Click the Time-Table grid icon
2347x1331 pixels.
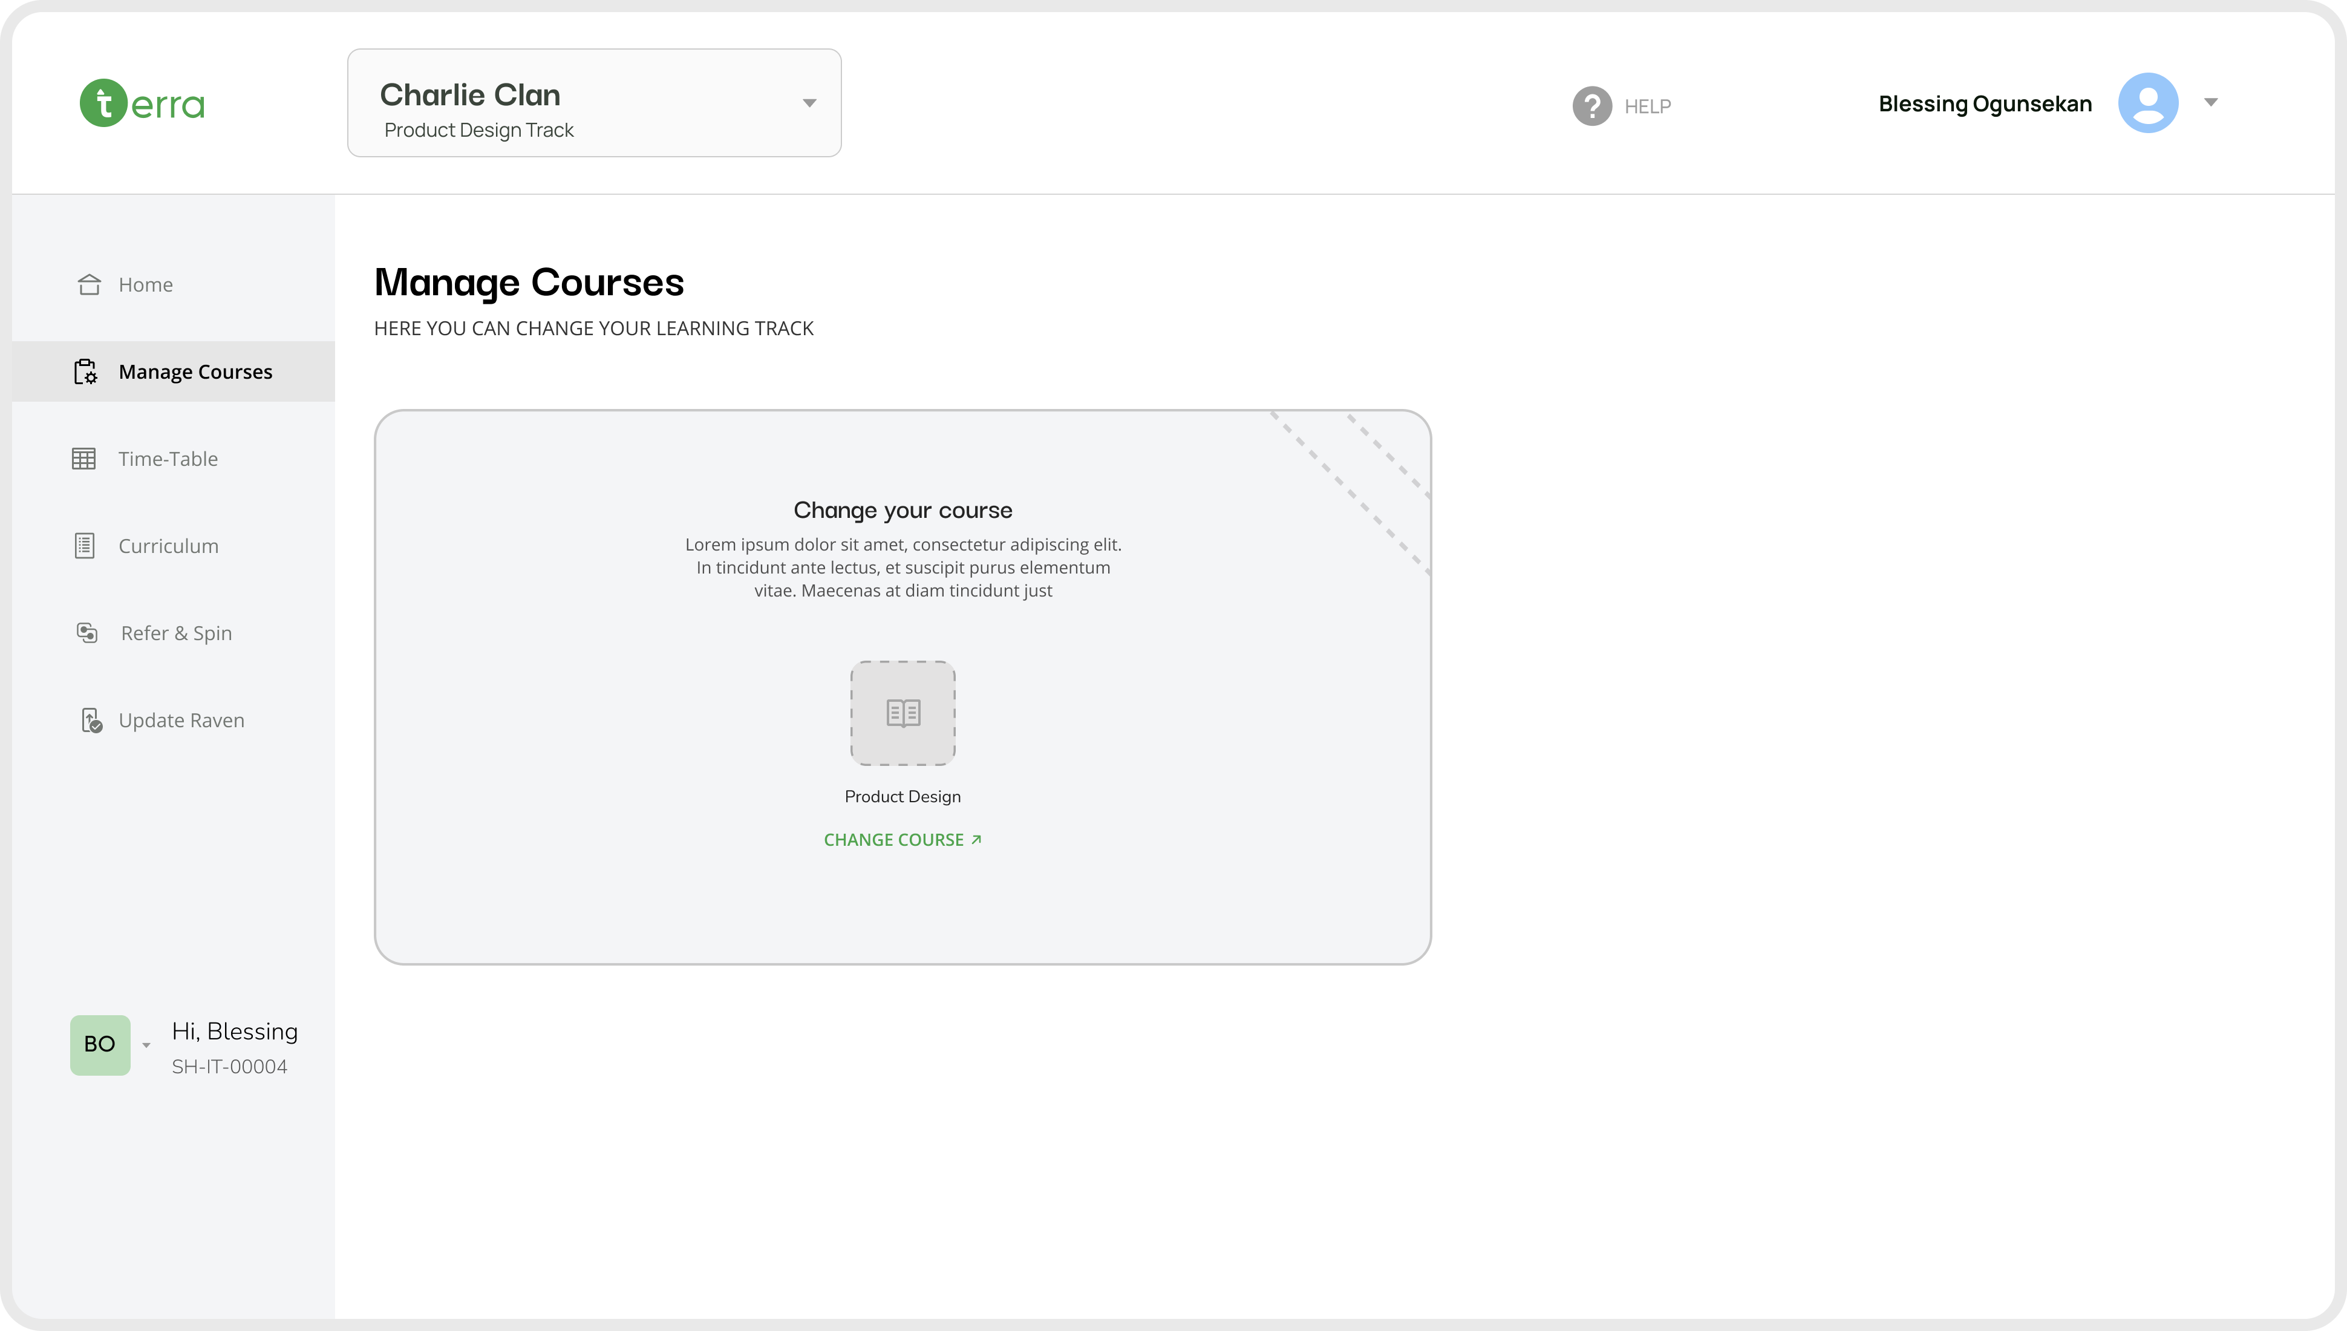pos(84,459)
